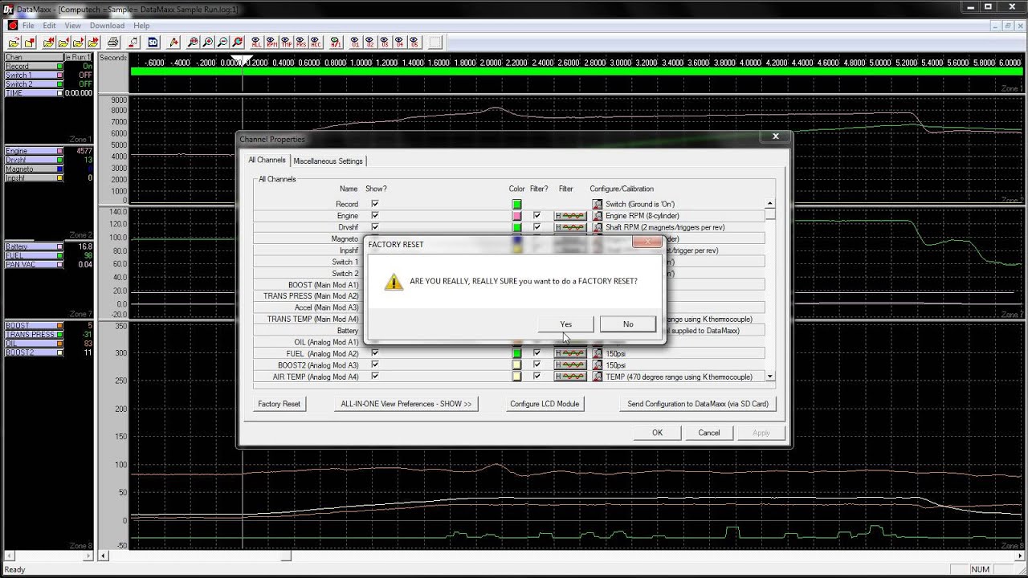The height and width of the screenshot is (578, 1028).
Task: Decline the factory reset by clicking No
Action: [628, 324]
